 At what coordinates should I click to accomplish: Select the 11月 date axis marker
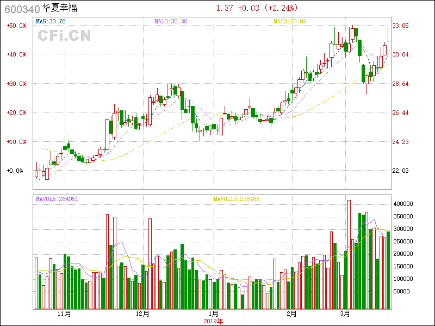pyautogui.click(x=64, y=314)
